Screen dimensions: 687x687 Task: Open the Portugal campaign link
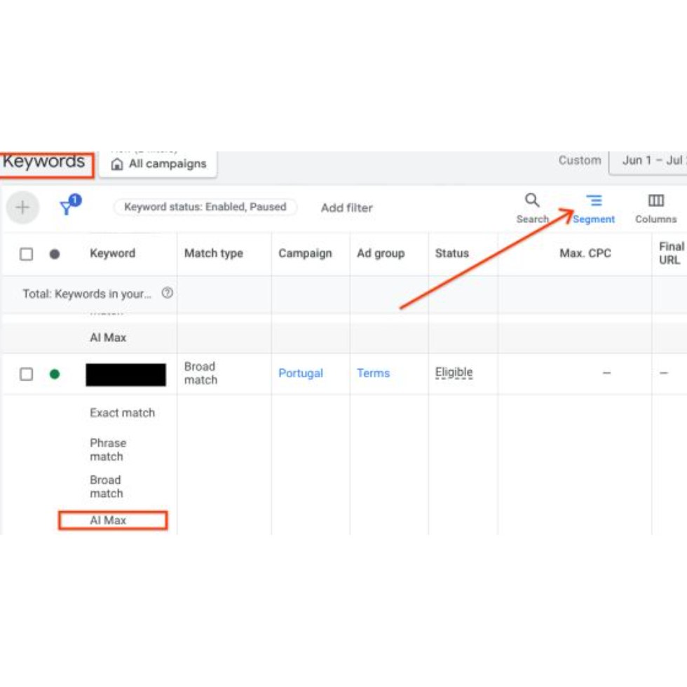pos(301,373)
